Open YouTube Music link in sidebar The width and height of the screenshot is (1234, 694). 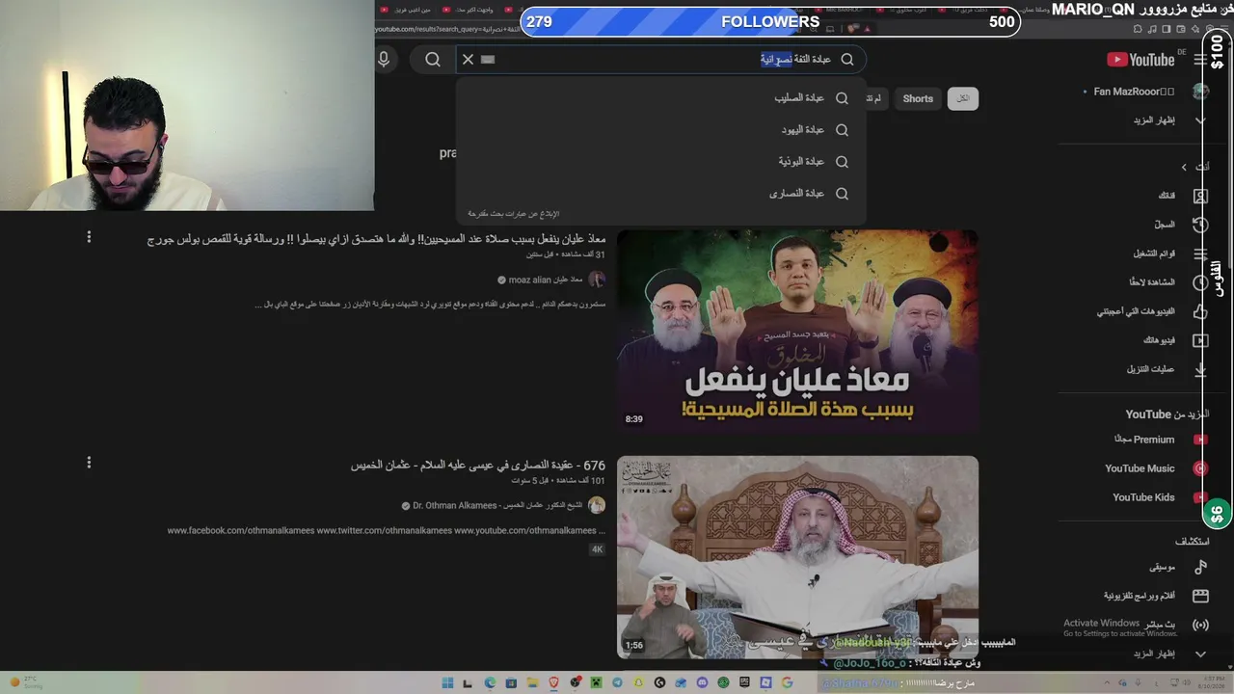[x=1155, y=468]
